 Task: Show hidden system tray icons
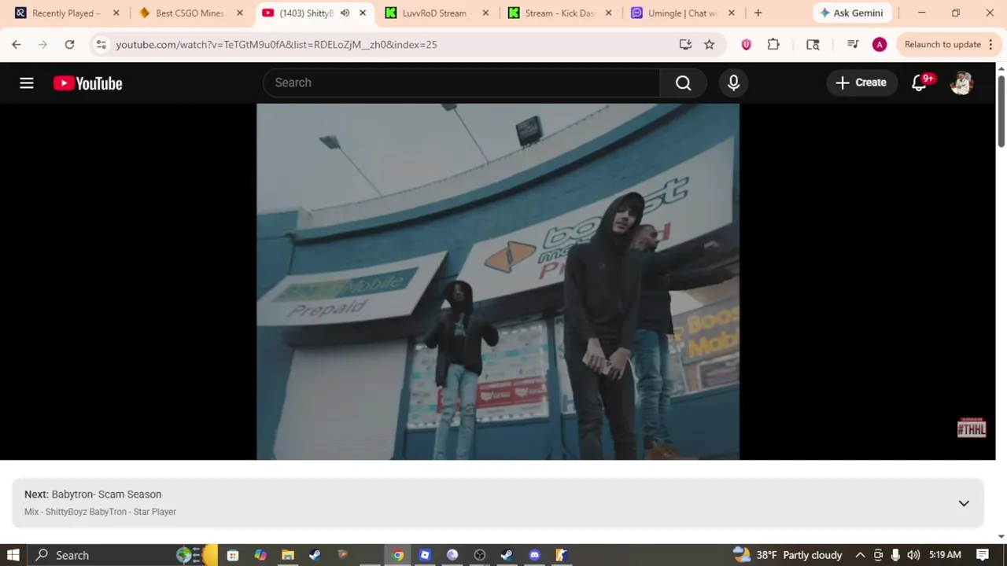(x=860, y=555)
